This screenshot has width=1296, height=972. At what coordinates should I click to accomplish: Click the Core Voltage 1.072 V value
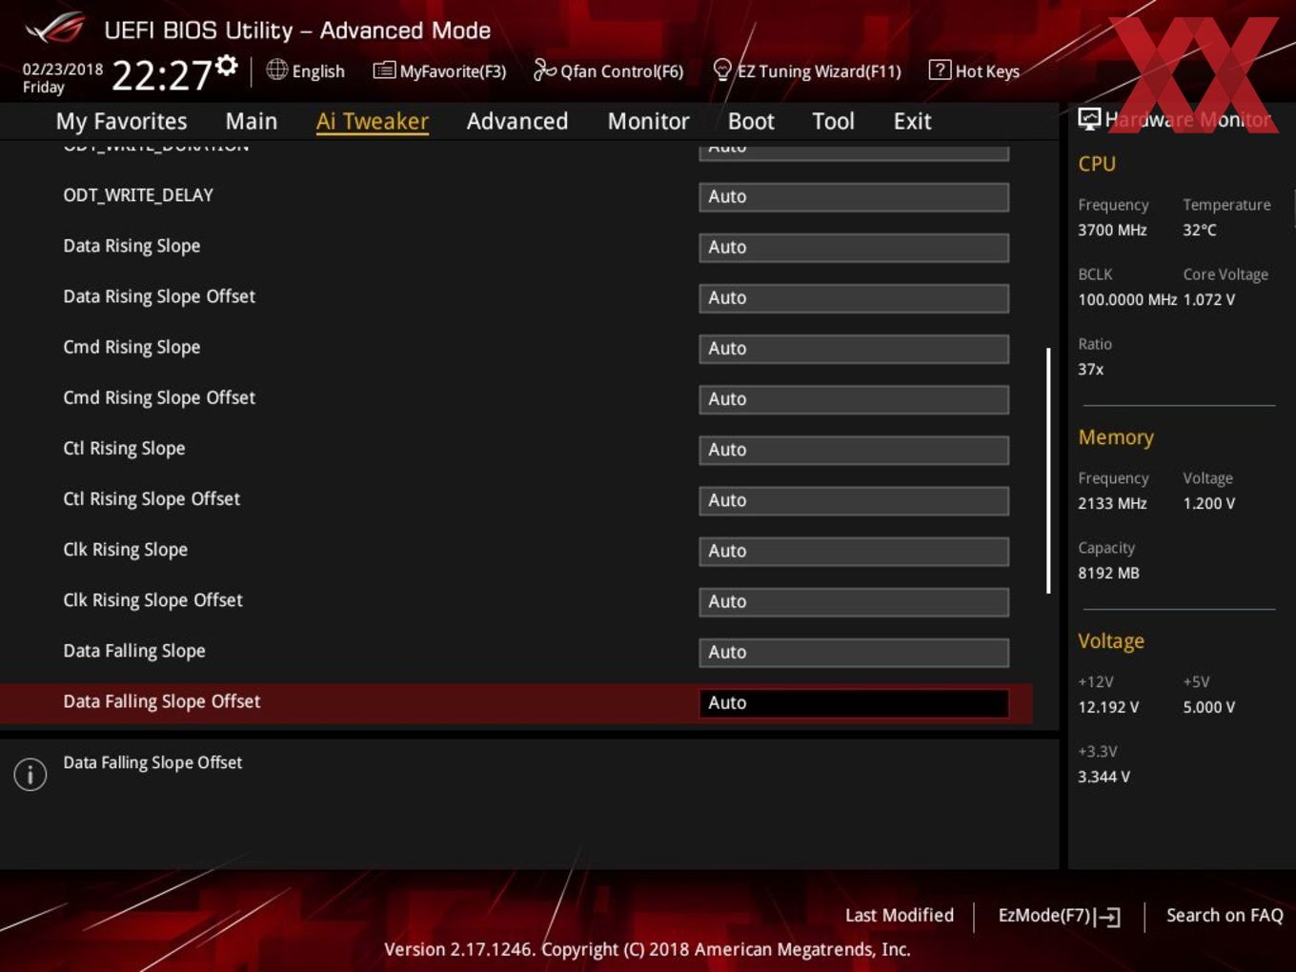(x=1209, y=299)
